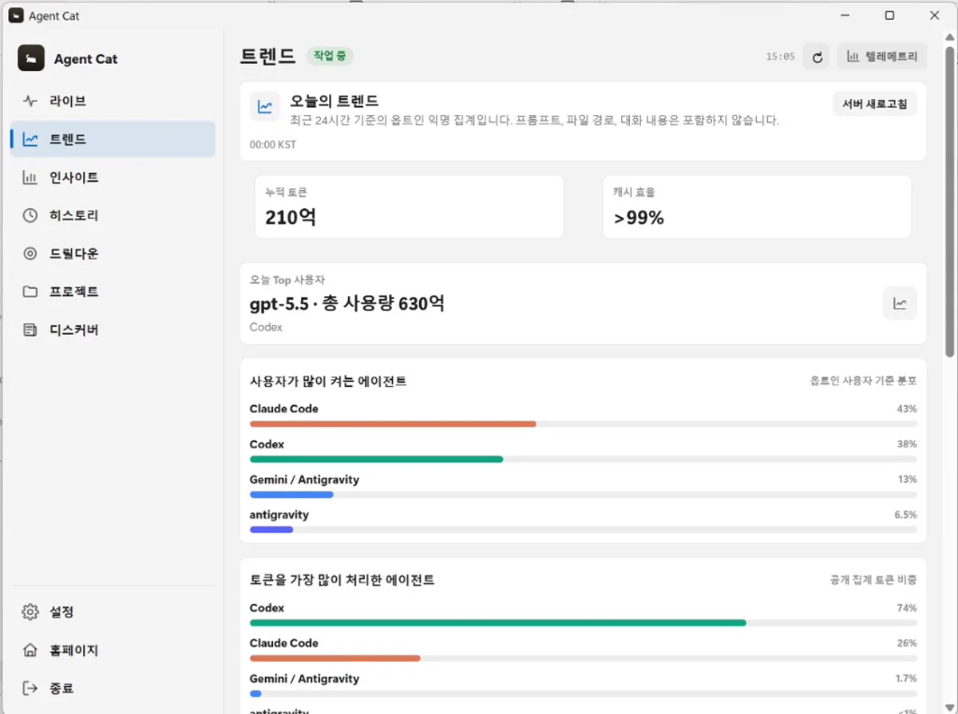Click the refresh icon next to 15:05
The height and width of the screenshot is (714, 958).
(817, 57)
